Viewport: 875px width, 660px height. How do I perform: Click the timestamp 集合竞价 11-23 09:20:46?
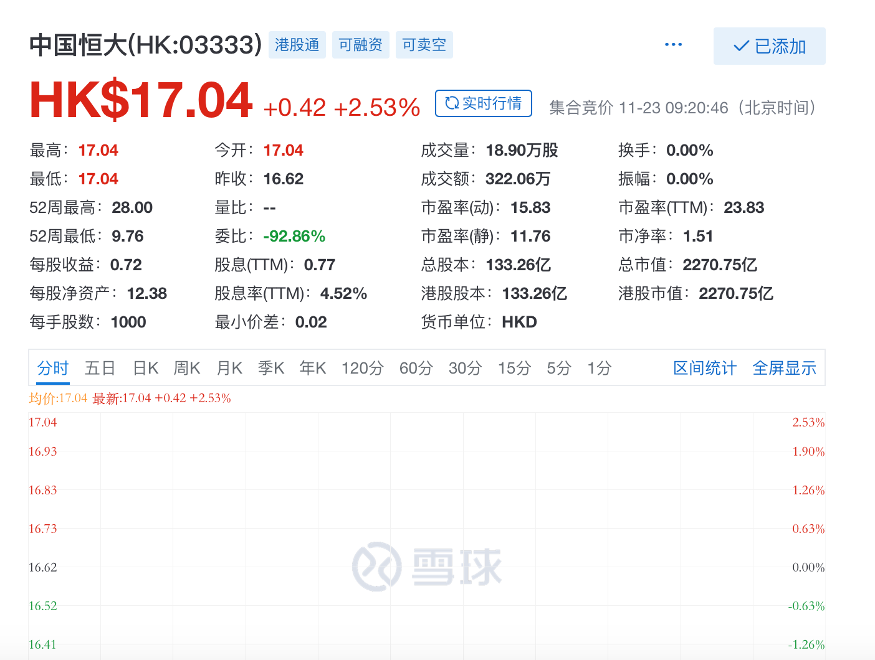tap(639, 108)
